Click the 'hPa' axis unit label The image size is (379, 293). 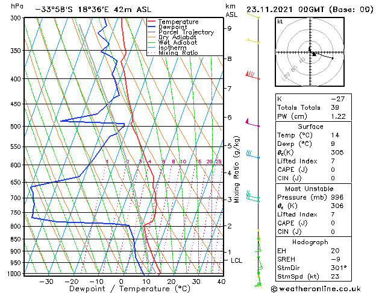point(17,6)
